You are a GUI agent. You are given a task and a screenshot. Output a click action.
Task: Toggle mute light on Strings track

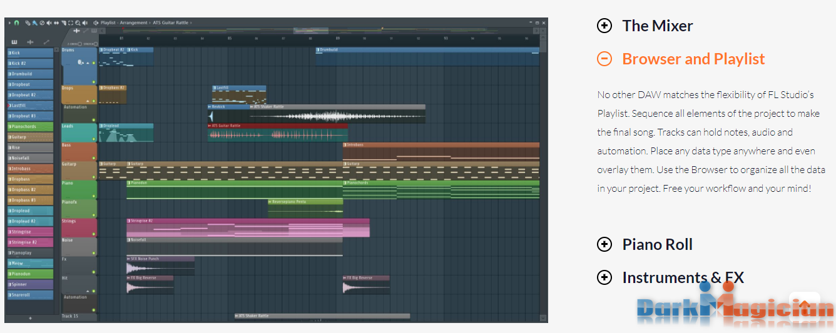point(94,234)
